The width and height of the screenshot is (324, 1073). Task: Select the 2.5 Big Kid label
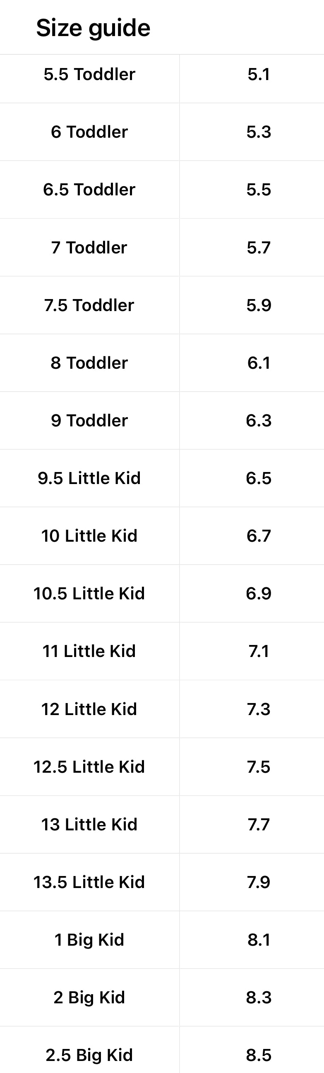(89, 1055)
